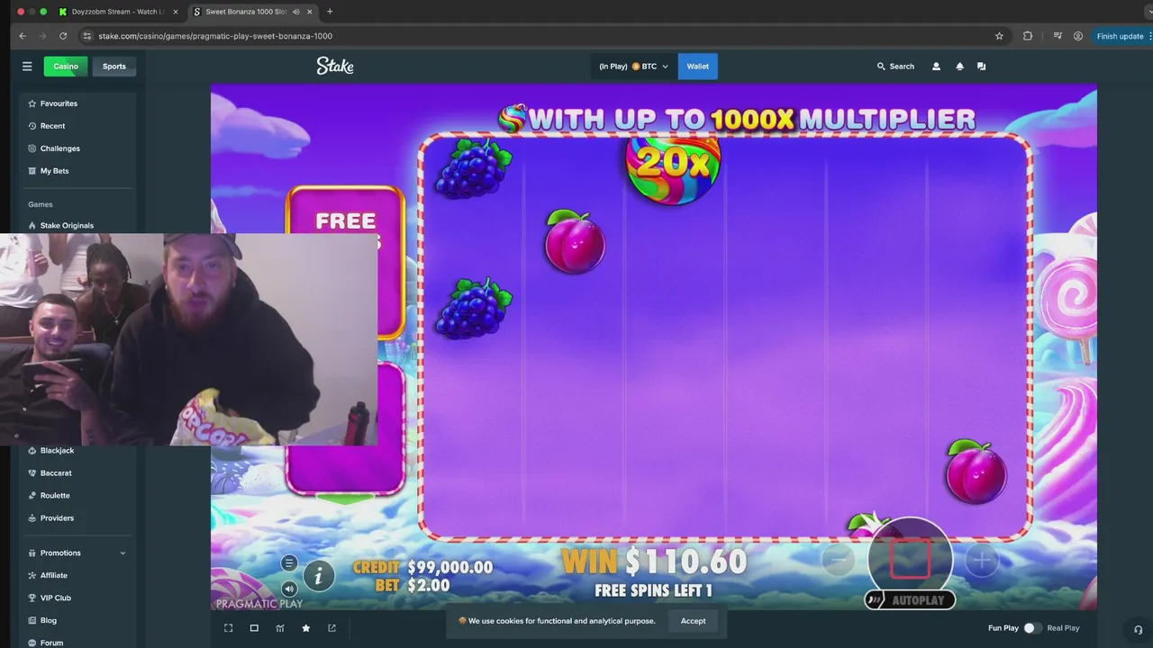The image size is (1153, 648).
Task: Open Forum link
Action: (51, 643)
